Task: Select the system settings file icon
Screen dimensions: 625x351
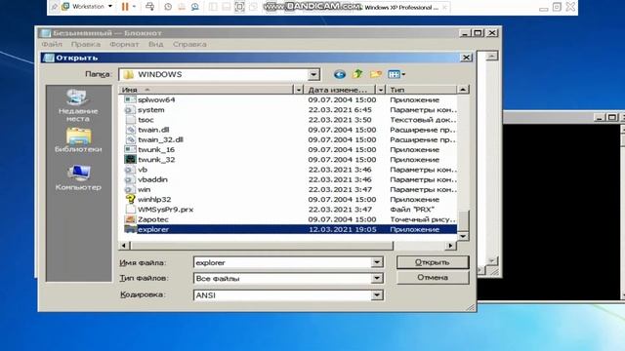Action: (130, 109)
